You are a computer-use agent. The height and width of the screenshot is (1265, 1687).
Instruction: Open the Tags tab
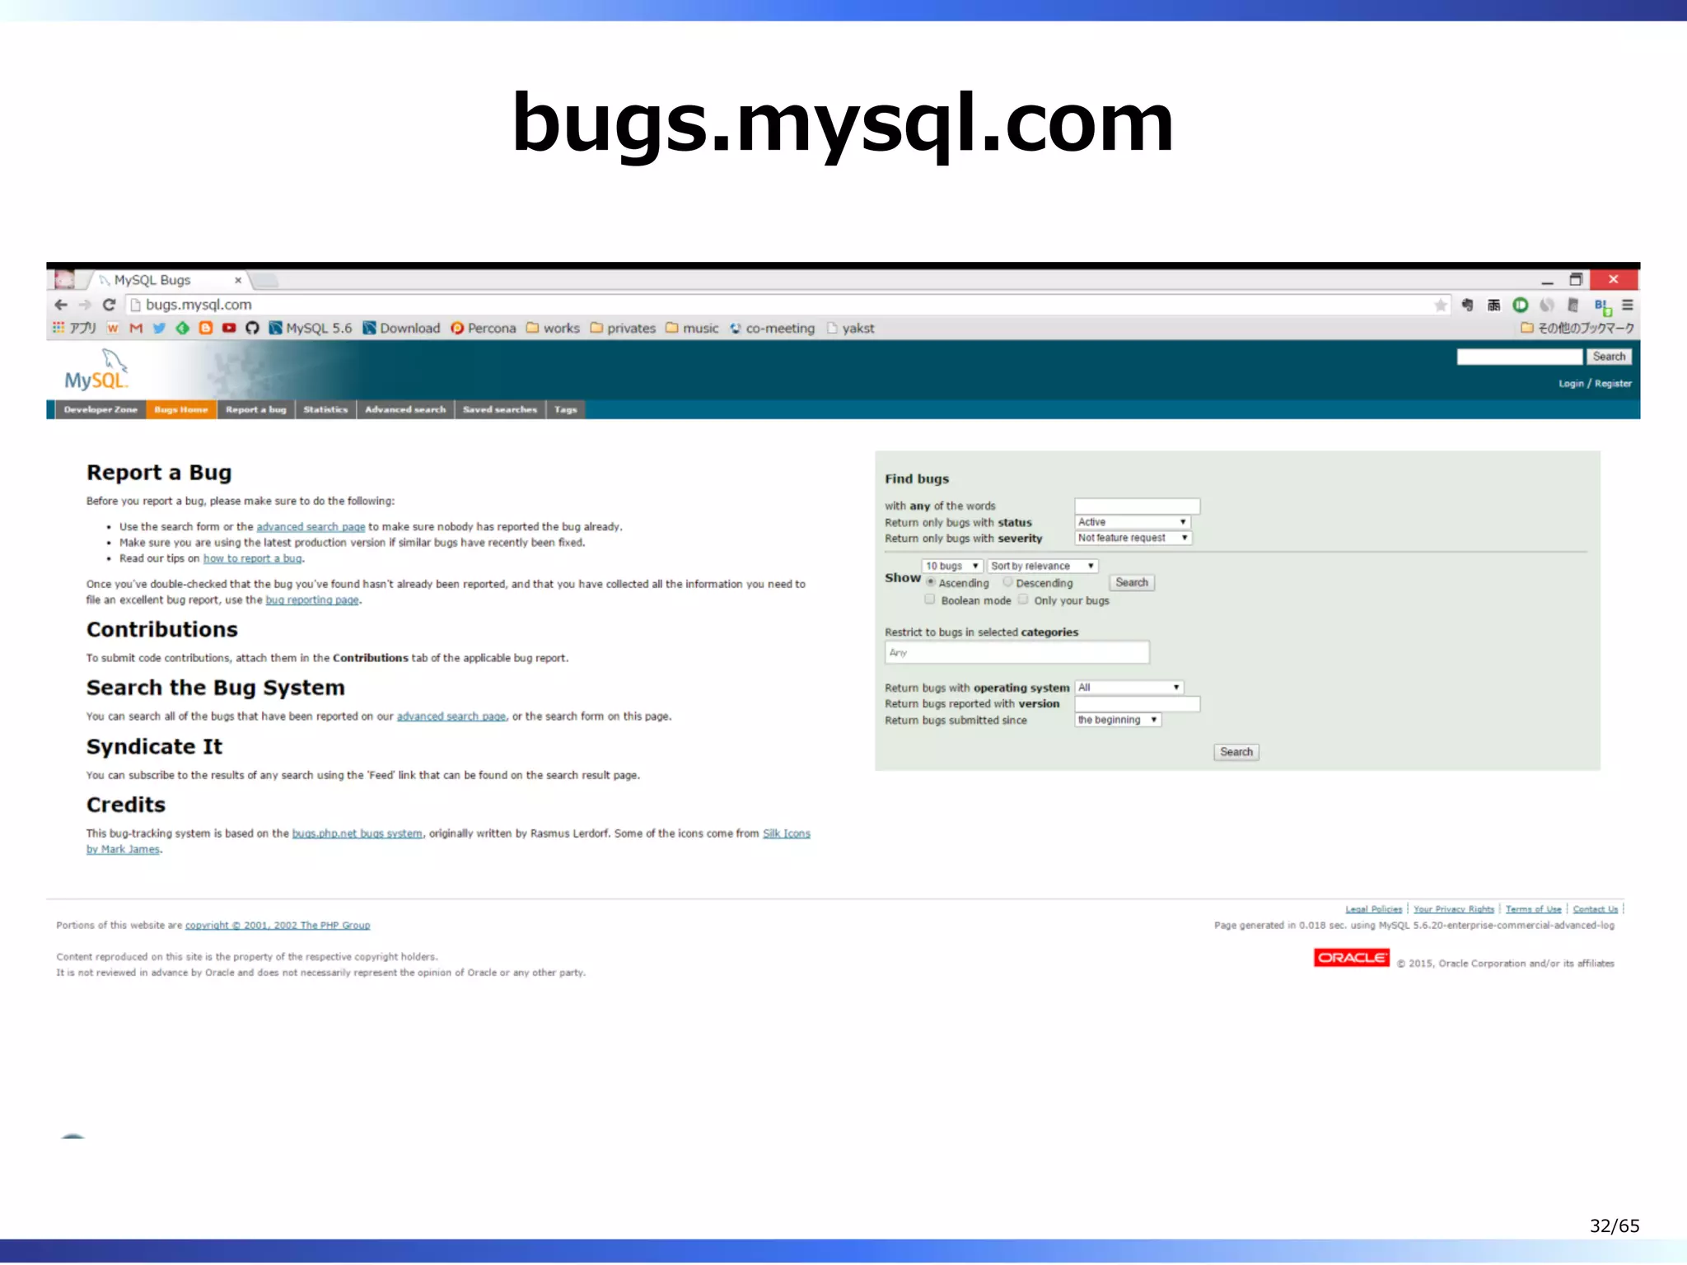pos(566,409)
